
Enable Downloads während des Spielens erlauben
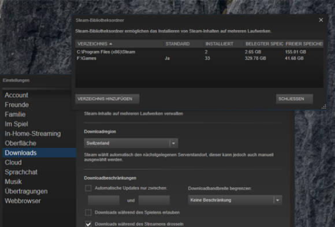click(88, 213)
